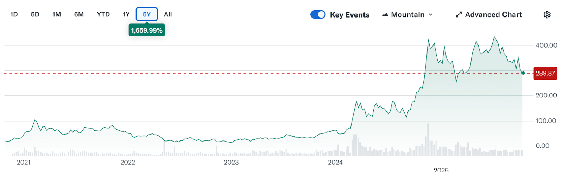This screenshot has width=563, height=172.
Task: Select the active 5Y range tab
Action: (147, 14)
